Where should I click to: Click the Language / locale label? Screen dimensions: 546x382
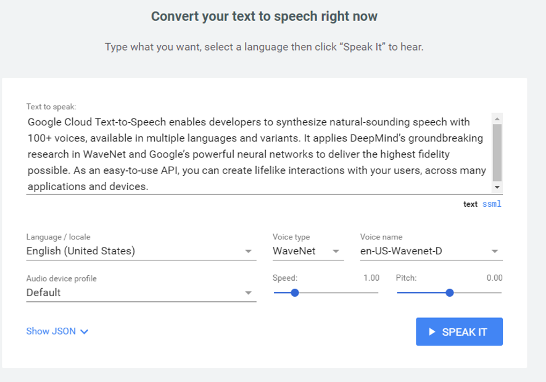(58, 237)
